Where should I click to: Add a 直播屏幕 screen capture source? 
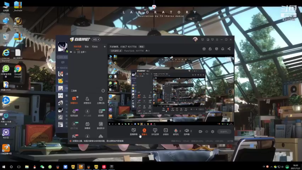coord(134,131)
